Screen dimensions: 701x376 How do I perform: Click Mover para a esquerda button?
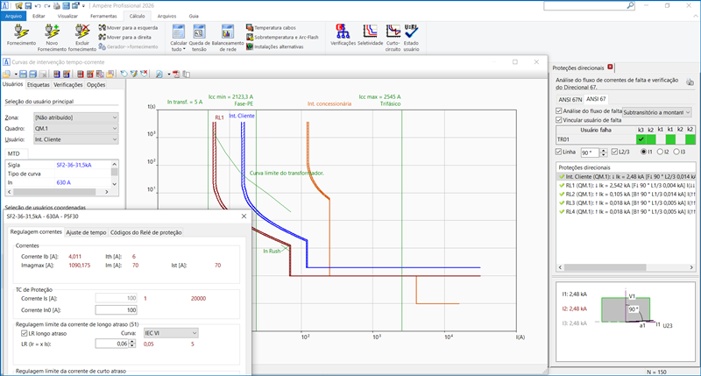click(128, 28)
